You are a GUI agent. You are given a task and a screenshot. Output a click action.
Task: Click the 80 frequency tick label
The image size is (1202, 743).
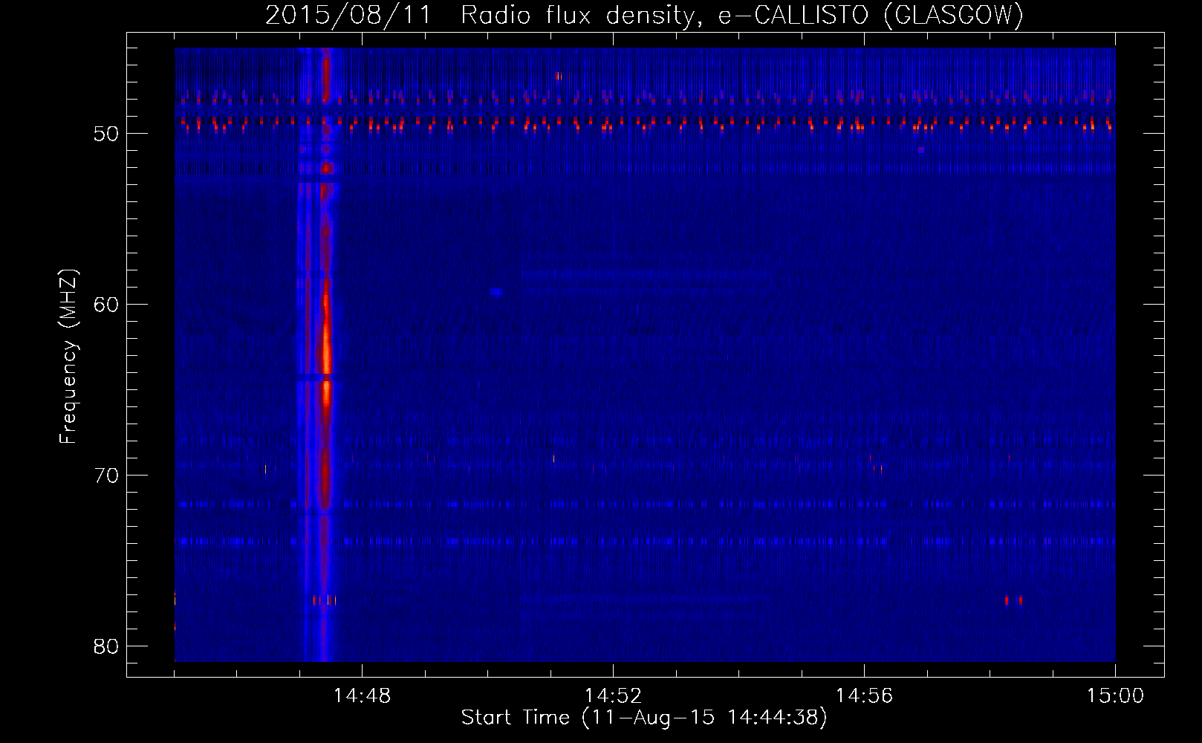coord(107,646)
